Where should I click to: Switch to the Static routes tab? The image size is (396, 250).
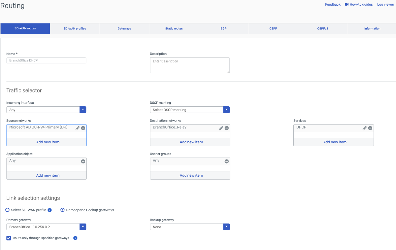pyautogui.click(x=174, y=28)
